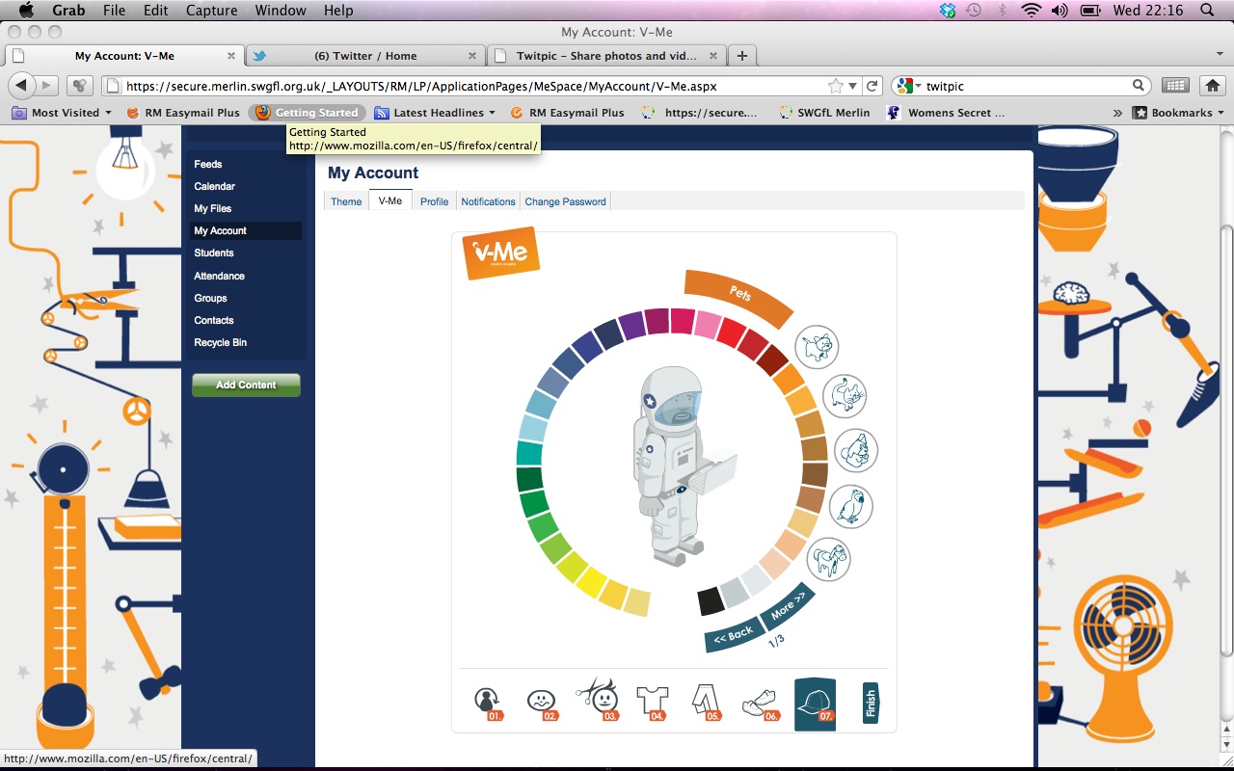Open Getting Started bookmark

[308, 113]
